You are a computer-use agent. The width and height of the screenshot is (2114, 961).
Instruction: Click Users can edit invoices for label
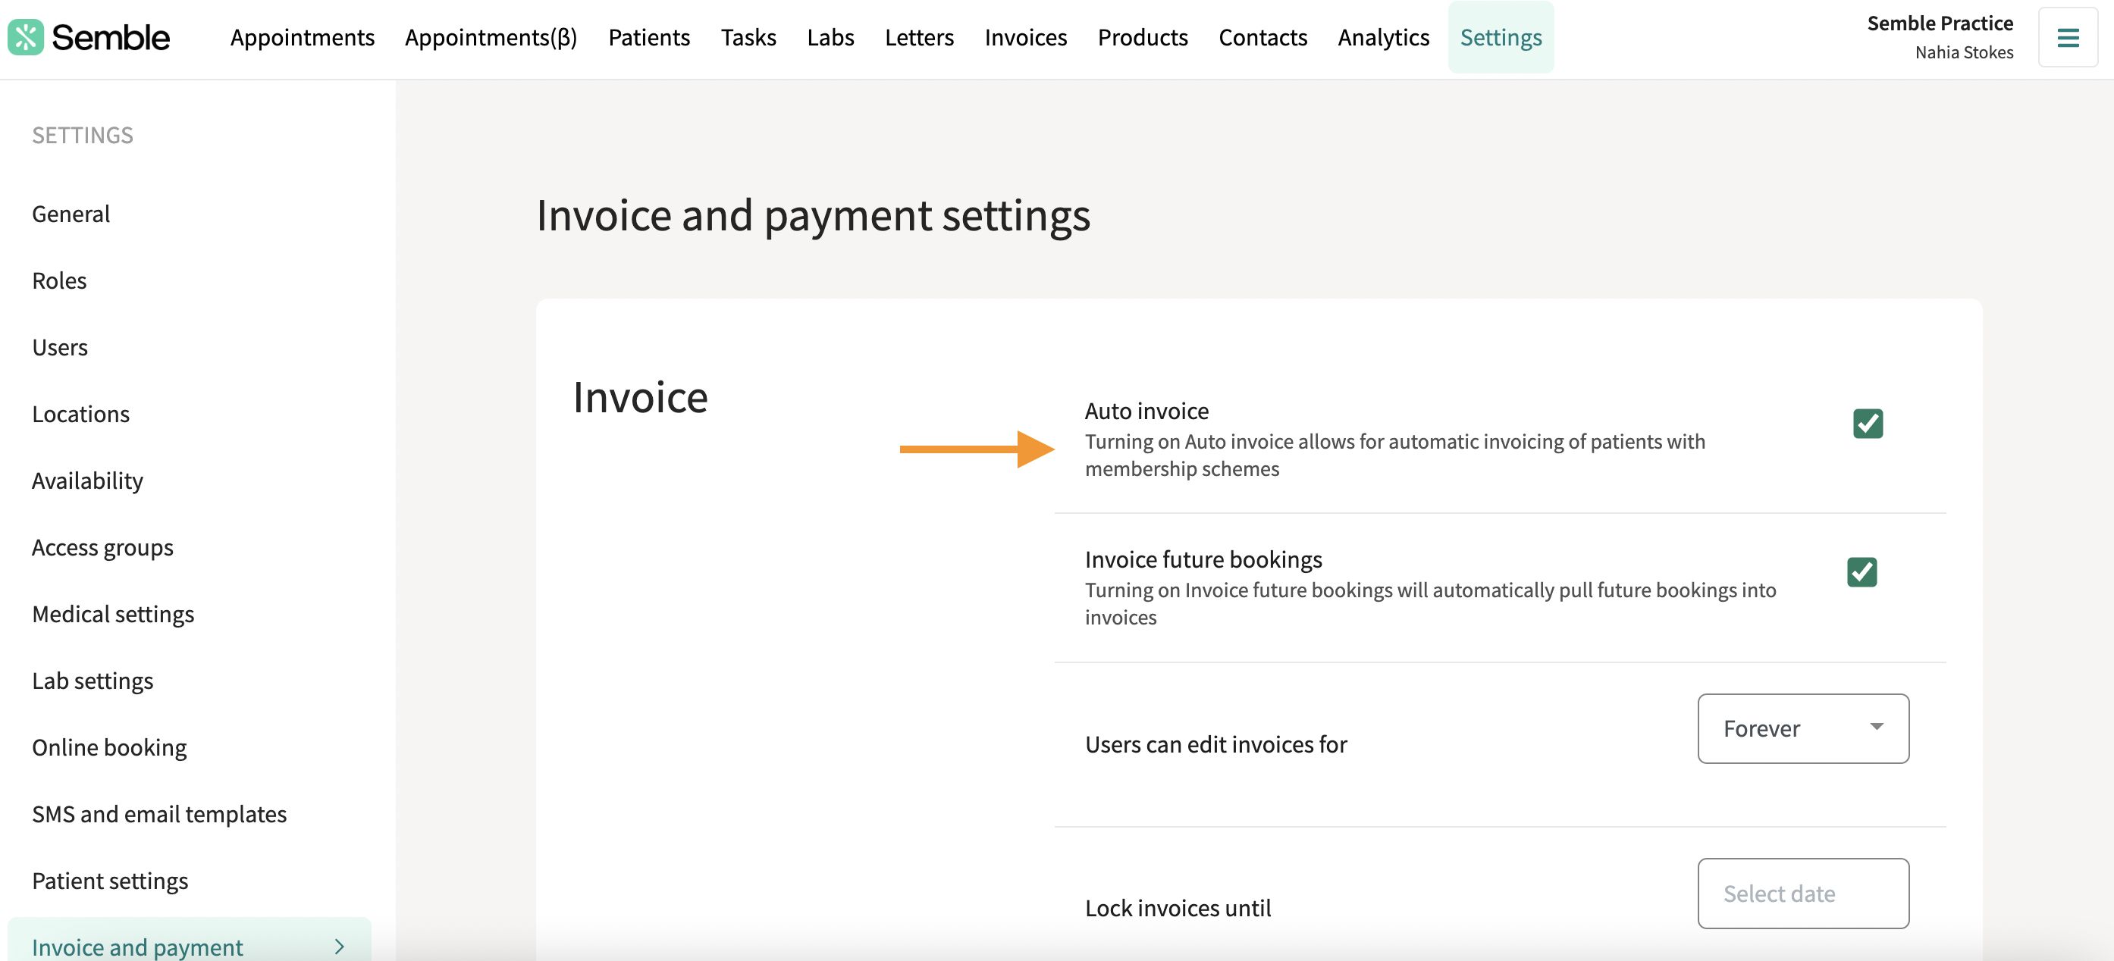click(x=1216, y=743)
